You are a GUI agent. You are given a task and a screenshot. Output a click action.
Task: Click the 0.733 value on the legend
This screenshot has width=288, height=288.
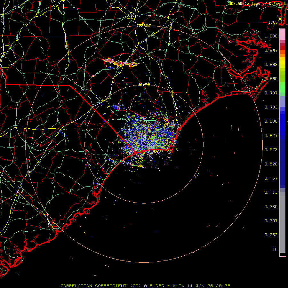click(271, 107)
